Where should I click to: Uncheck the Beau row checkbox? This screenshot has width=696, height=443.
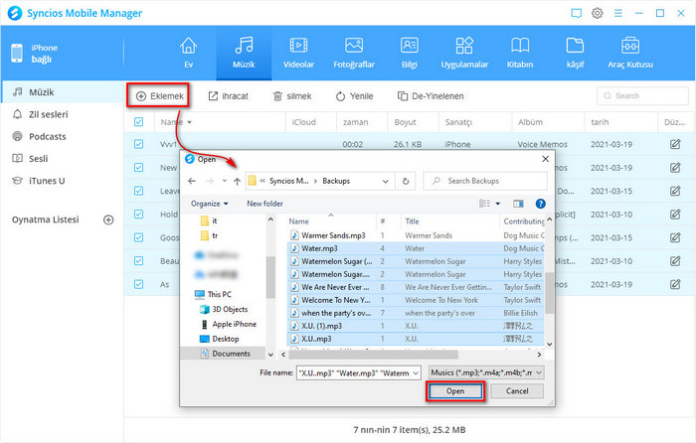click(x=138, y=261)
